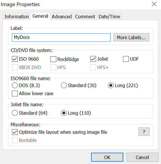Screen dimensions: 161x164
Task: Select the General tab
Action: [x=40, y=16]
